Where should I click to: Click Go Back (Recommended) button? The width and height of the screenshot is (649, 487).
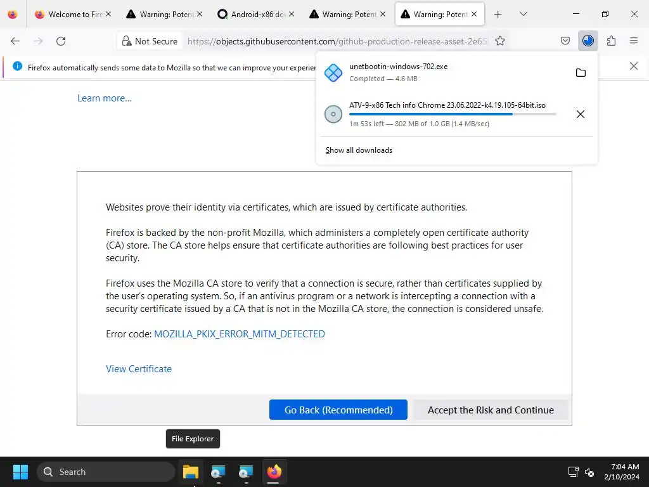click(338, 410)
